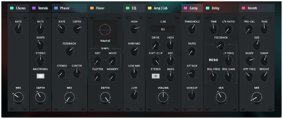
Task: Click the Comp MAKEUP knob
Action: pyautogui.click(x=192, y=95)
